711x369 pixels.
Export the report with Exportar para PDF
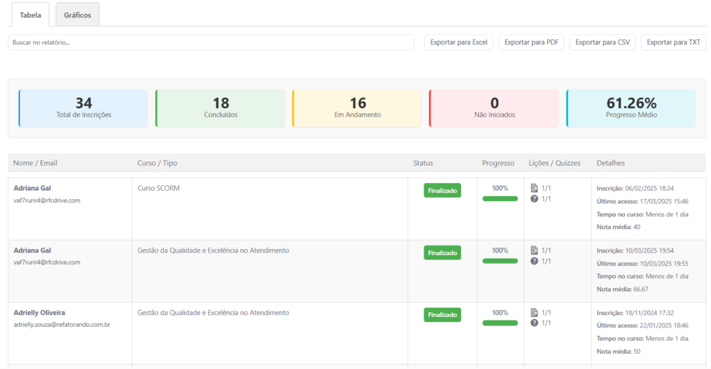tap(531, 42)
